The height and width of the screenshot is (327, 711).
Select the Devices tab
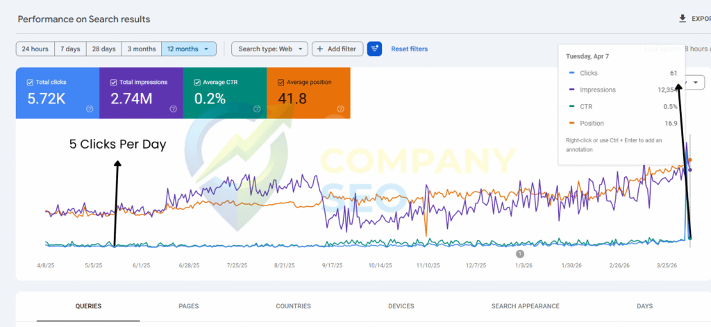(x=401, y=306)
